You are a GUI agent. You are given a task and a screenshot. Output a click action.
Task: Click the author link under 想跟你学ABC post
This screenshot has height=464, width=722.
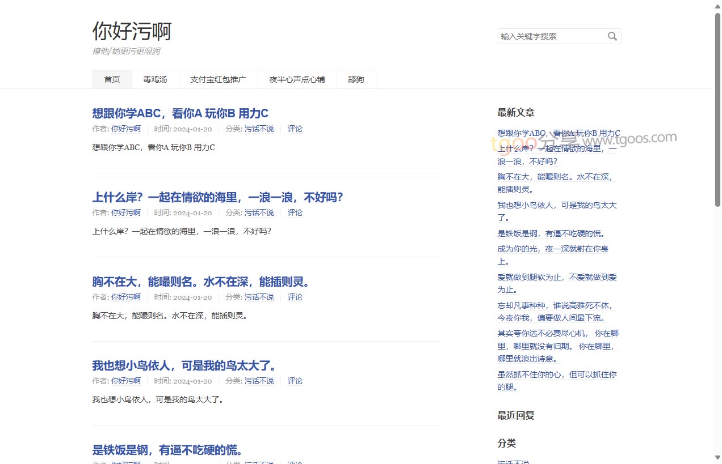[126, 129]
